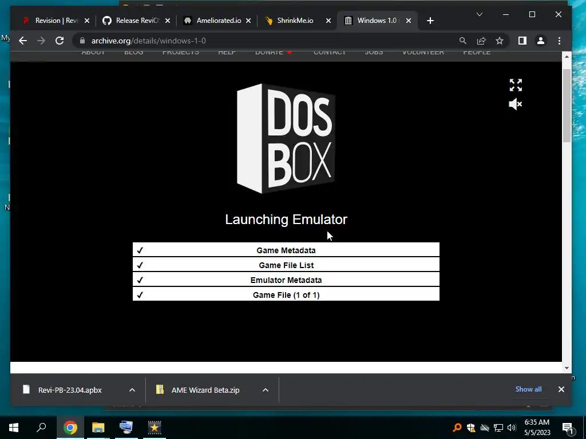Image resolution: width=586 pixels, height=439 pixels.
Task: Close the Release ReviOS tab
Action: tap(168, 21)
